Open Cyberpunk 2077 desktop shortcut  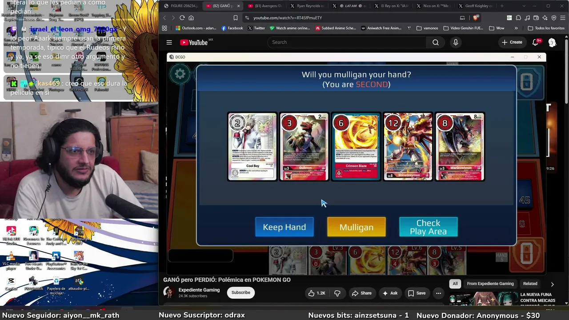79,235
